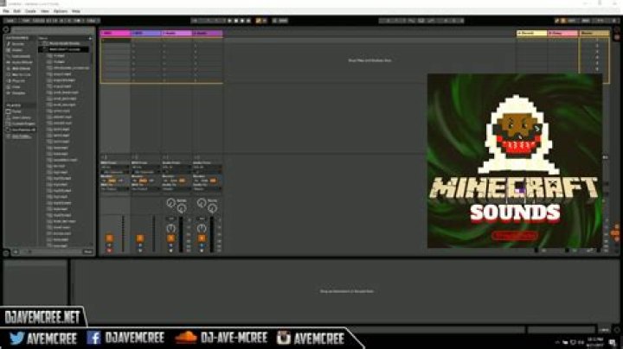The height and width of the screenshot is (349, 623).
Task: Open User Library under Places
Action: pyautogui.click(x=21, y=117)
